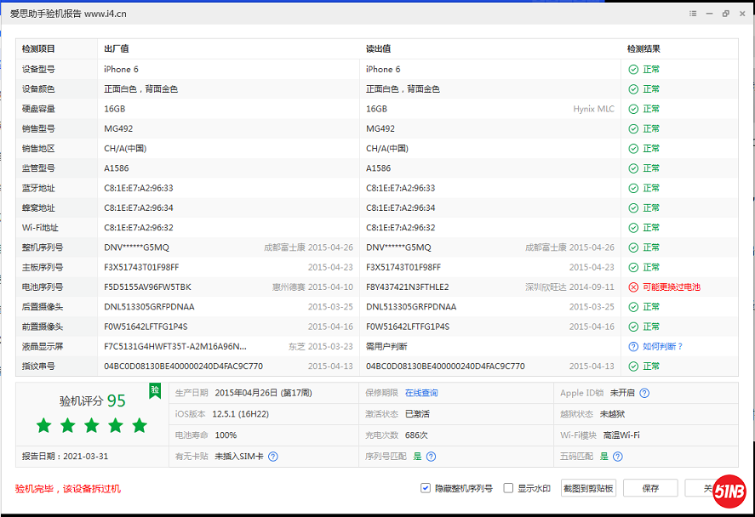Click the 读出值 column header

click(378, 49)
